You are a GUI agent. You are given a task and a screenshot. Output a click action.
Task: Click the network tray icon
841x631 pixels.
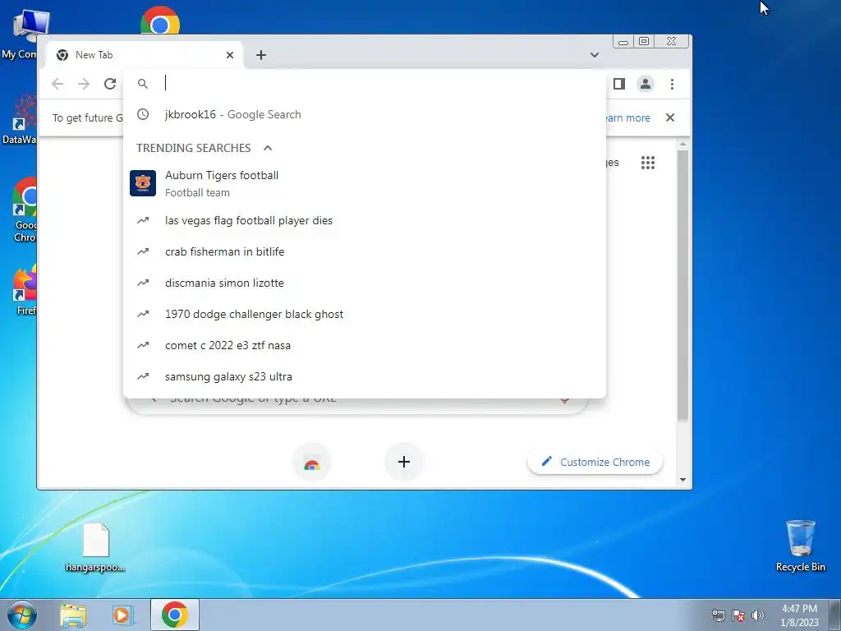718,615
